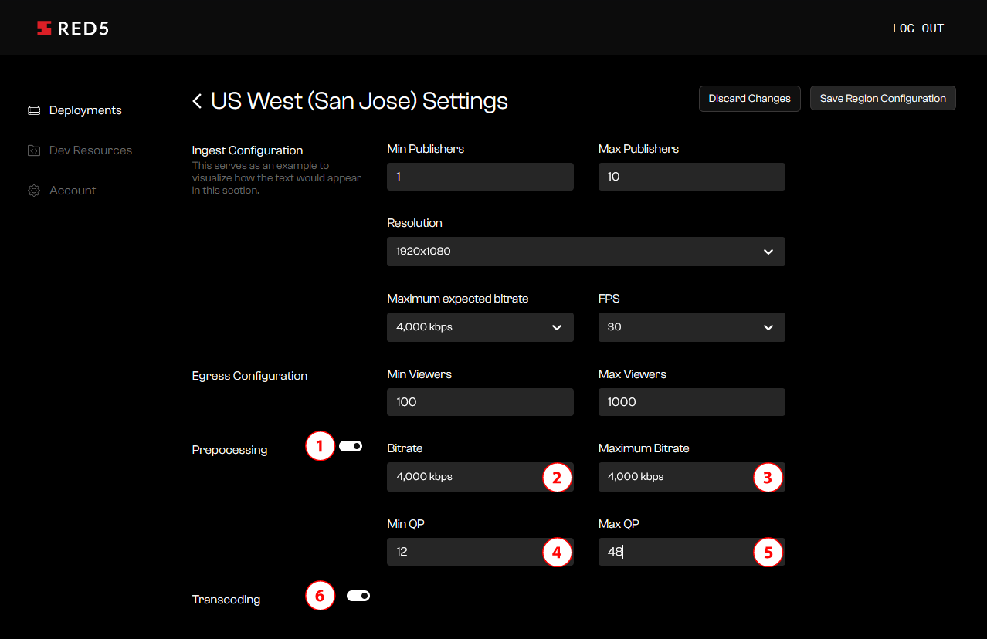This screenshot has height=639, width=987.
Task: Open the Resolution 1920x1080 dropdown
Action: pos(586,252)
